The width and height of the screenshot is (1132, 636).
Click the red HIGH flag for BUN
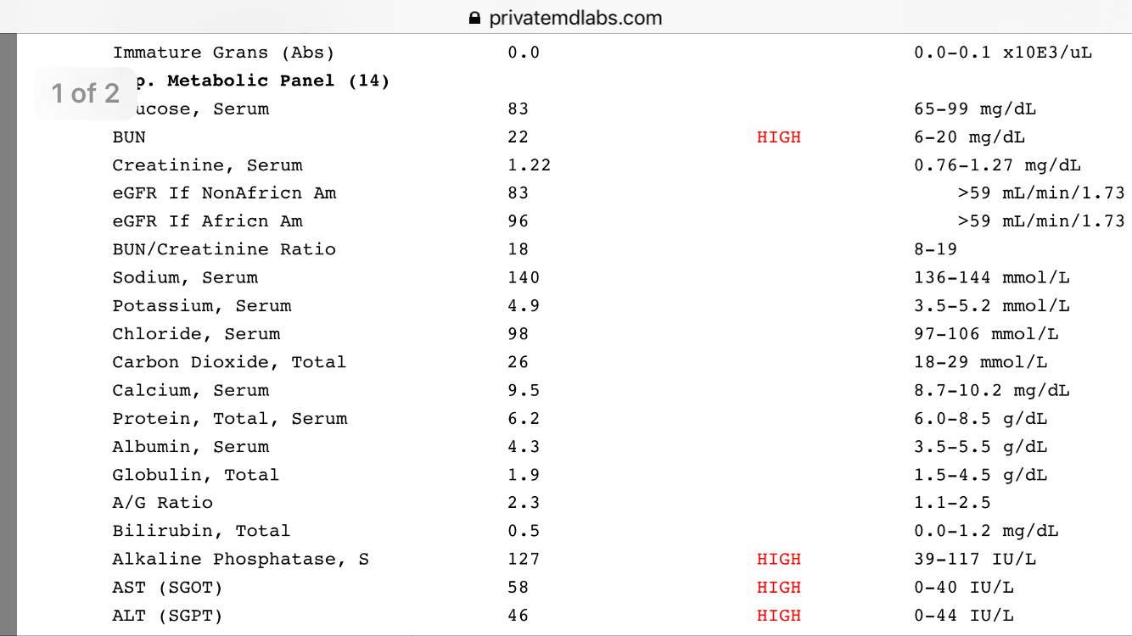pos(778,137)
